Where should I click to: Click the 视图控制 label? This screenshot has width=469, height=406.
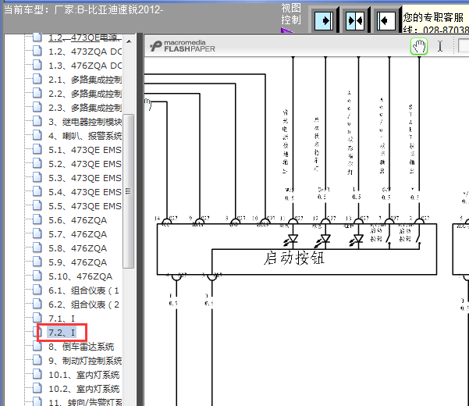(291, 14)
